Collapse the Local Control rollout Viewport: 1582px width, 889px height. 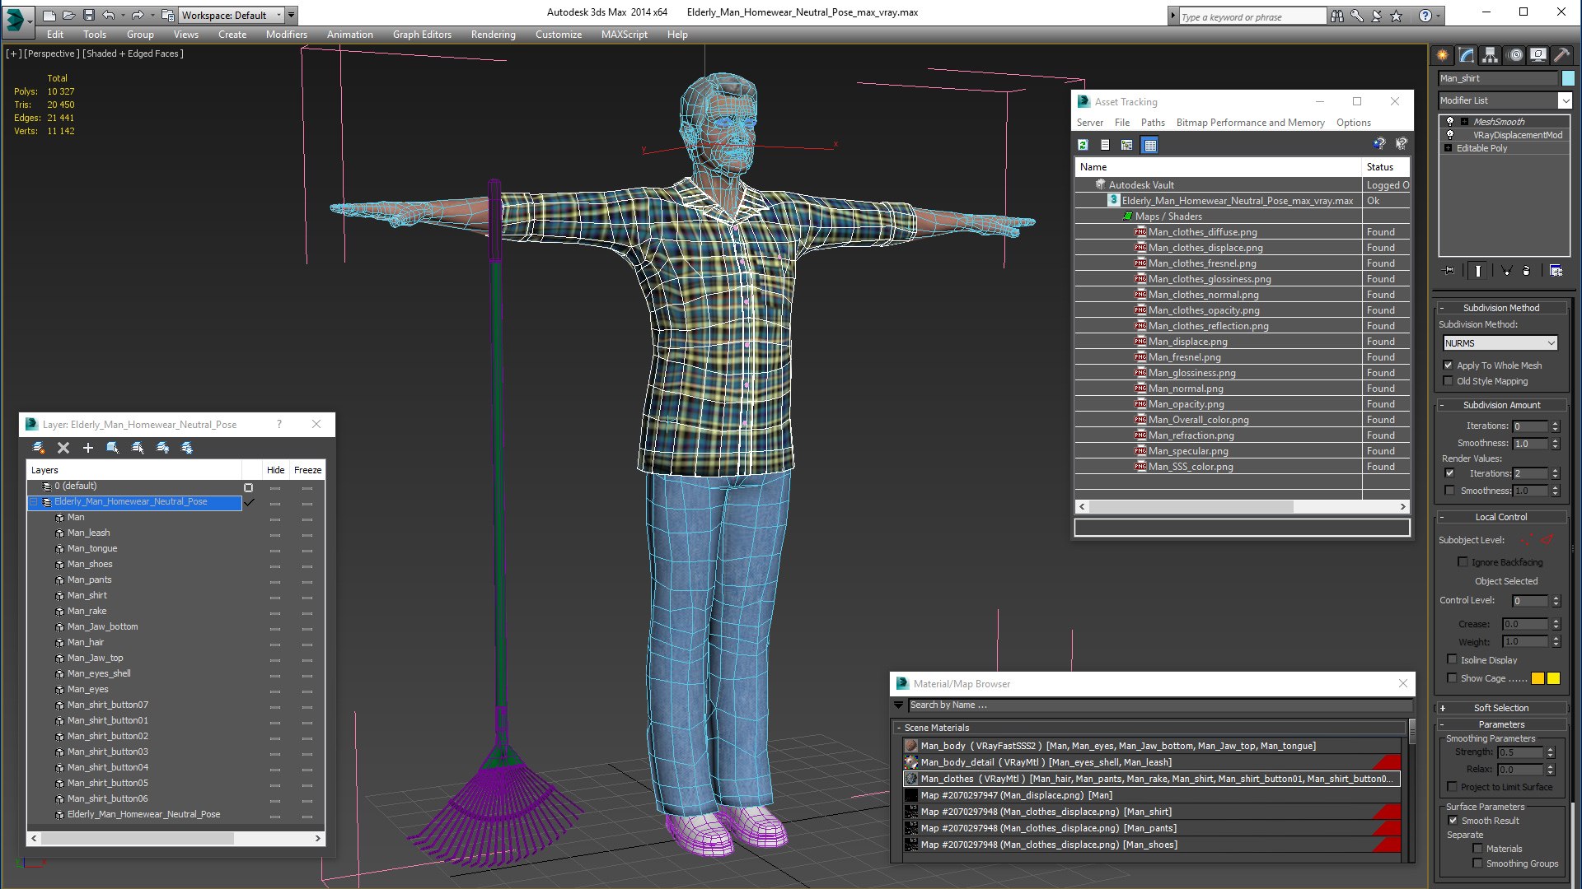(1500, 517)
